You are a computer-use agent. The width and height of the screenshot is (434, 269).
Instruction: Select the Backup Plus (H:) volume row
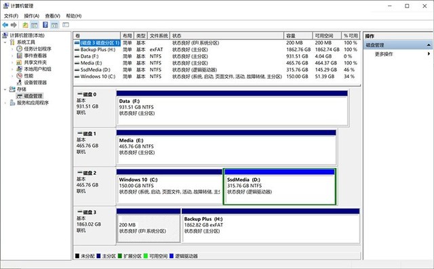(x=217, y=49)
